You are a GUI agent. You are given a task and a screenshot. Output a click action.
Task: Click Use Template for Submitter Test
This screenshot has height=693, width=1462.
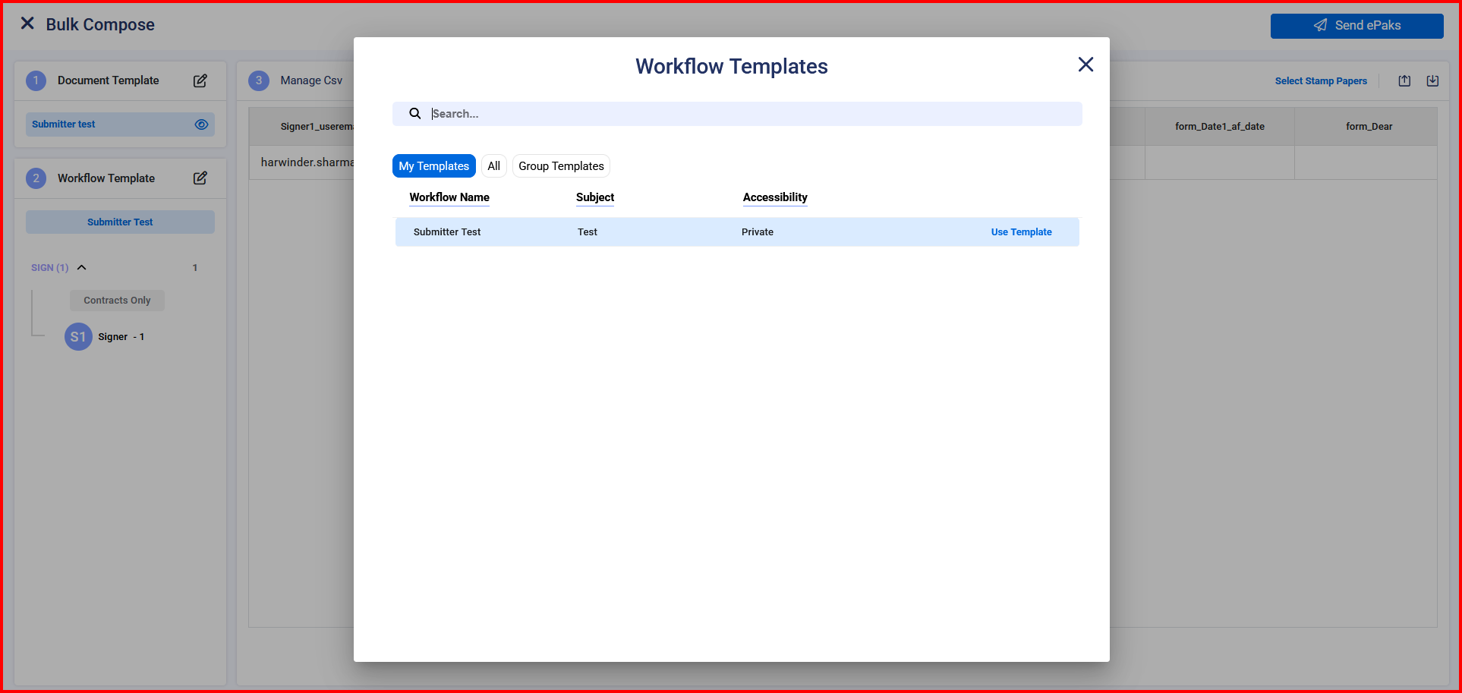[x=1021, y=232]
